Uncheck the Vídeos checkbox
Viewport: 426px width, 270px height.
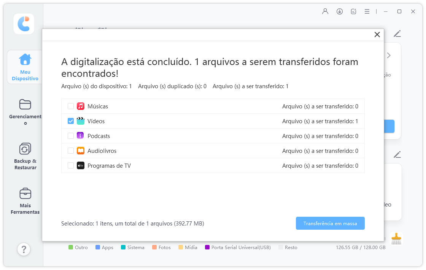pos(71,121)
